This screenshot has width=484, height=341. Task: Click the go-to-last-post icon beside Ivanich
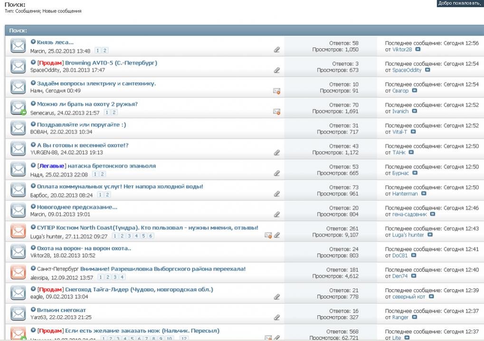click(414, 111)
